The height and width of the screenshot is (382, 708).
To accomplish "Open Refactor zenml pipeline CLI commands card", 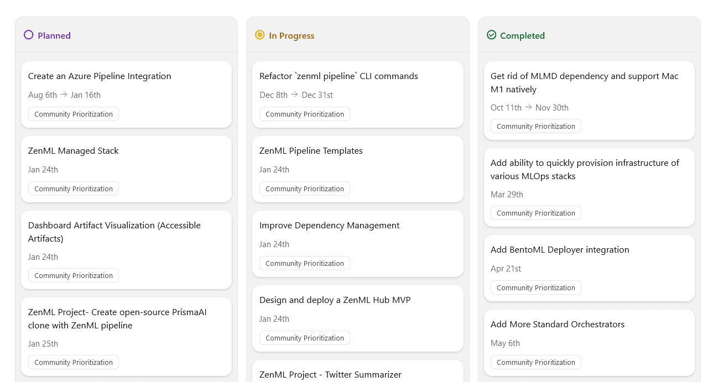I will click(339, 76).
